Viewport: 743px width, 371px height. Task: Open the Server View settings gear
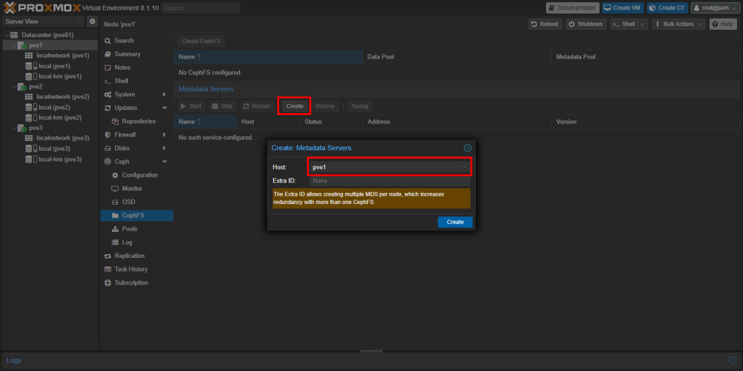point(92,21)
